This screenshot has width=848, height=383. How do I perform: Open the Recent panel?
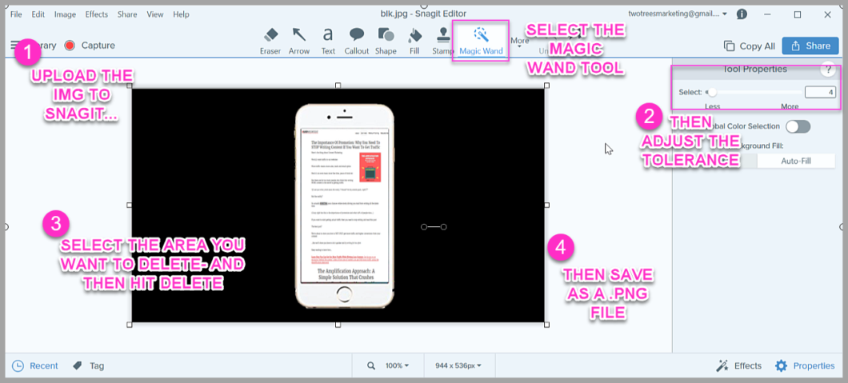[35, 365]
